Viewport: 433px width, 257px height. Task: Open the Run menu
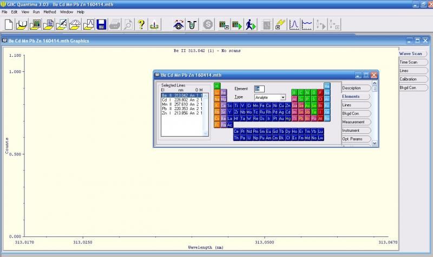pos(36,12)
